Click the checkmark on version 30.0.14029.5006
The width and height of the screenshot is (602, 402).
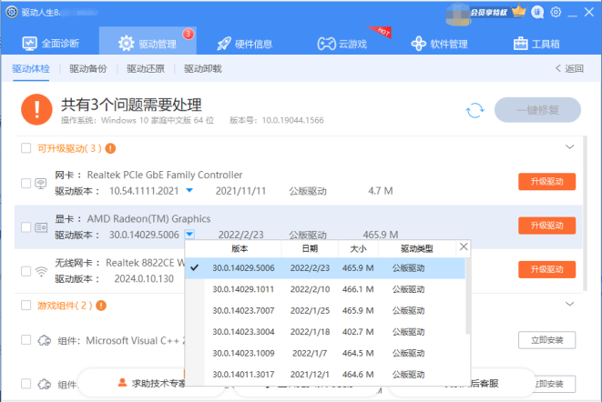tap(195, 267)
